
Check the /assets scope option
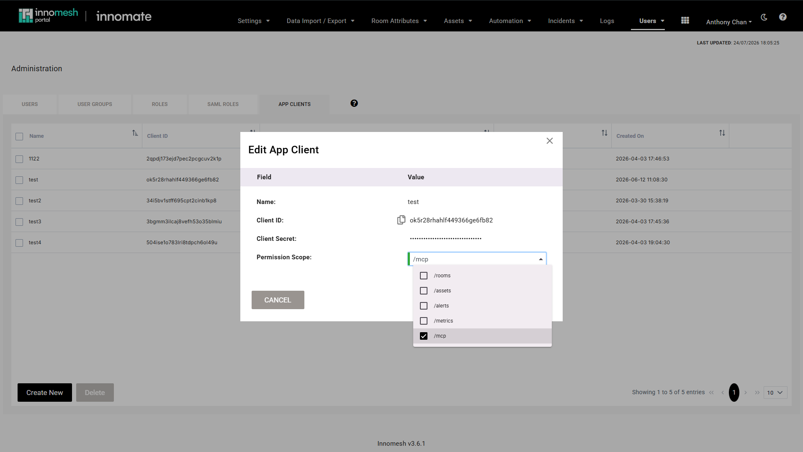tap(424, 291)
